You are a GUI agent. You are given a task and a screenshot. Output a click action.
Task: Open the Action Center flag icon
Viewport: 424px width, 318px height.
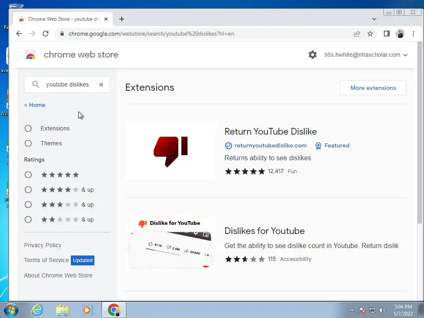tap(362, 310)
